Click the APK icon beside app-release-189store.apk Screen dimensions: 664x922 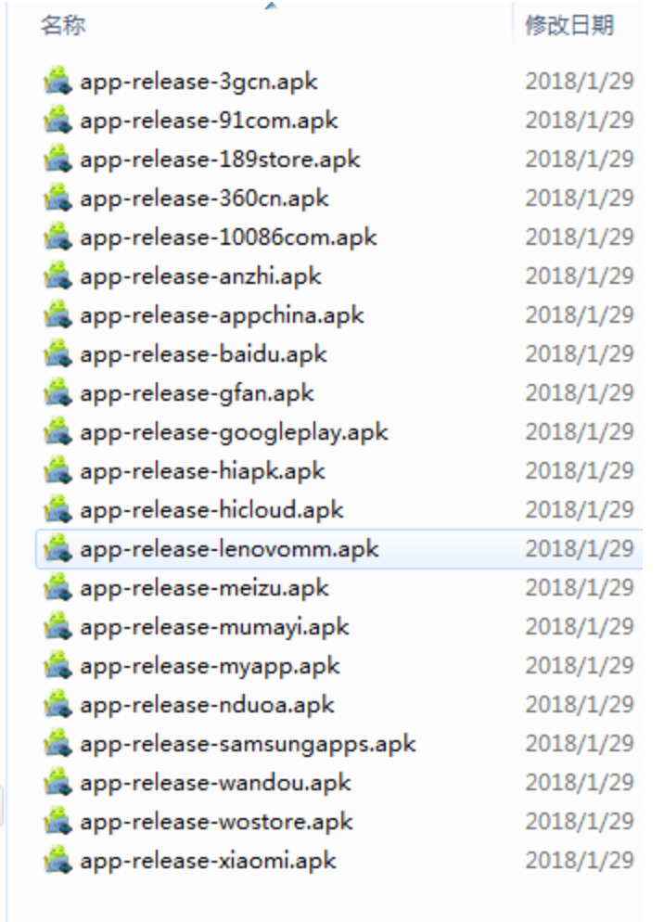[57, 160]
